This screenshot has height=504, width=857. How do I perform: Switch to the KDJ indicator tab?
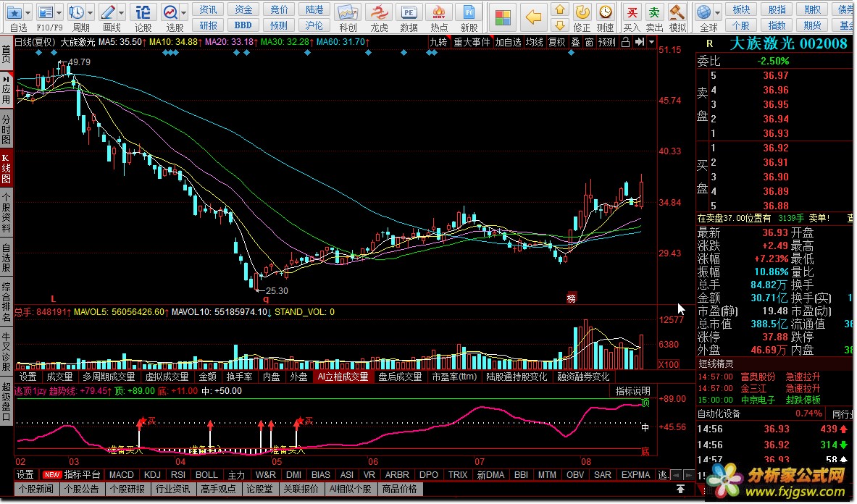tap(152, 475)
